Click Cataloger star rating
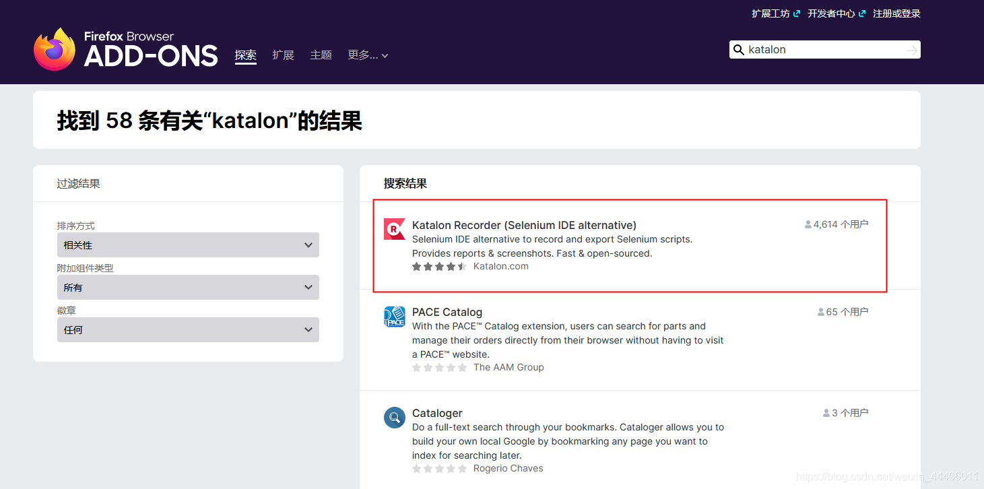 click(439, 469)
